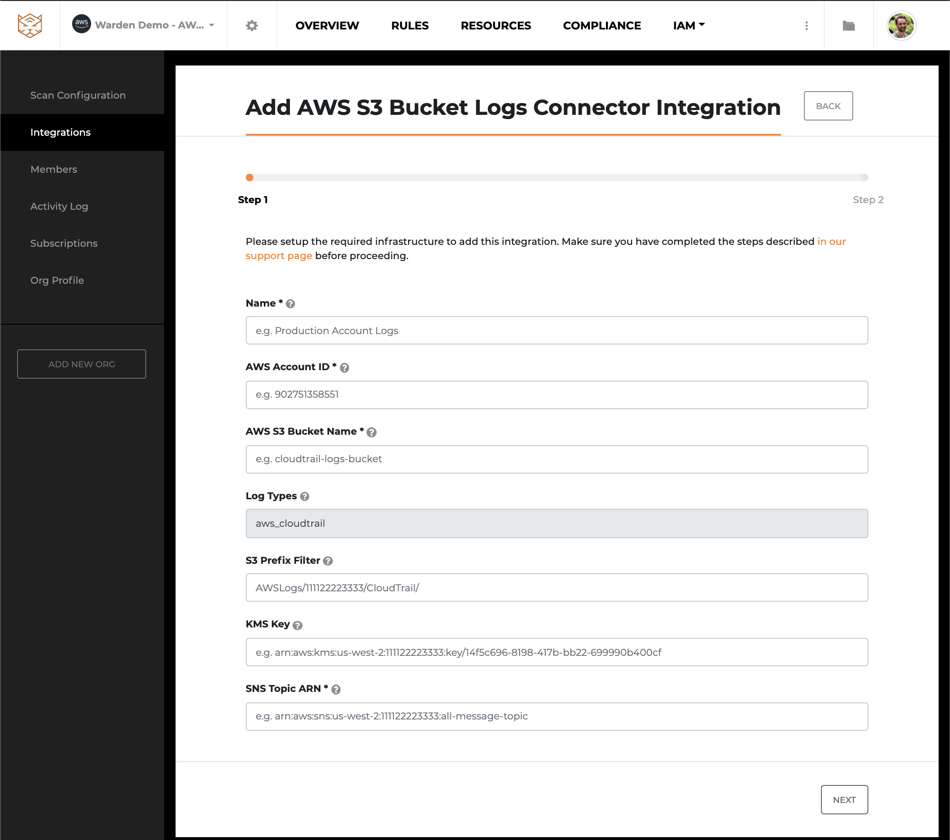
Task: Click the AWS account selector icon
Action: tap(82, 24)
